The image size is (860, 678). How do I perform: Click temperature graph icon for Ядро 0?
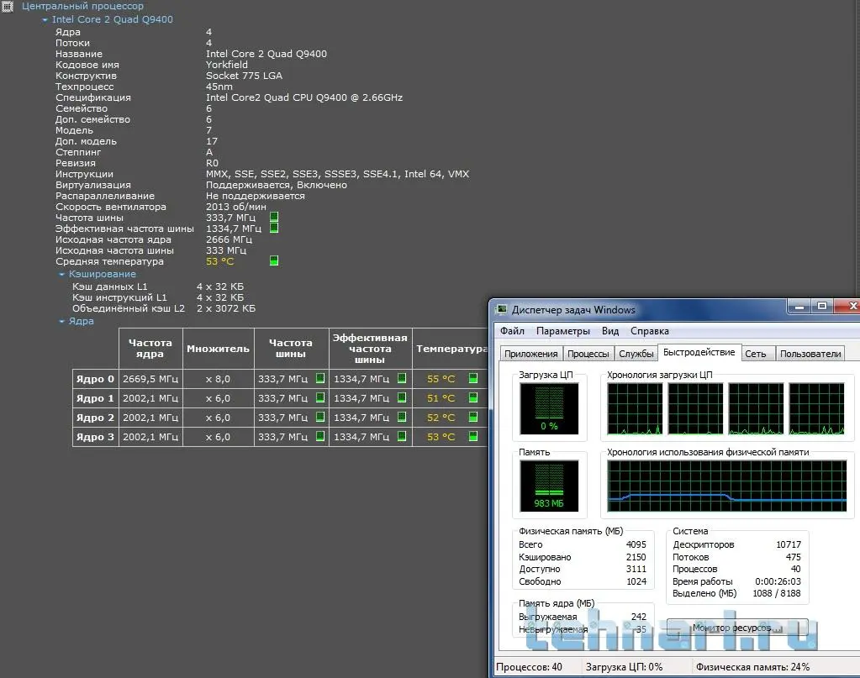(x=473, y=379)
